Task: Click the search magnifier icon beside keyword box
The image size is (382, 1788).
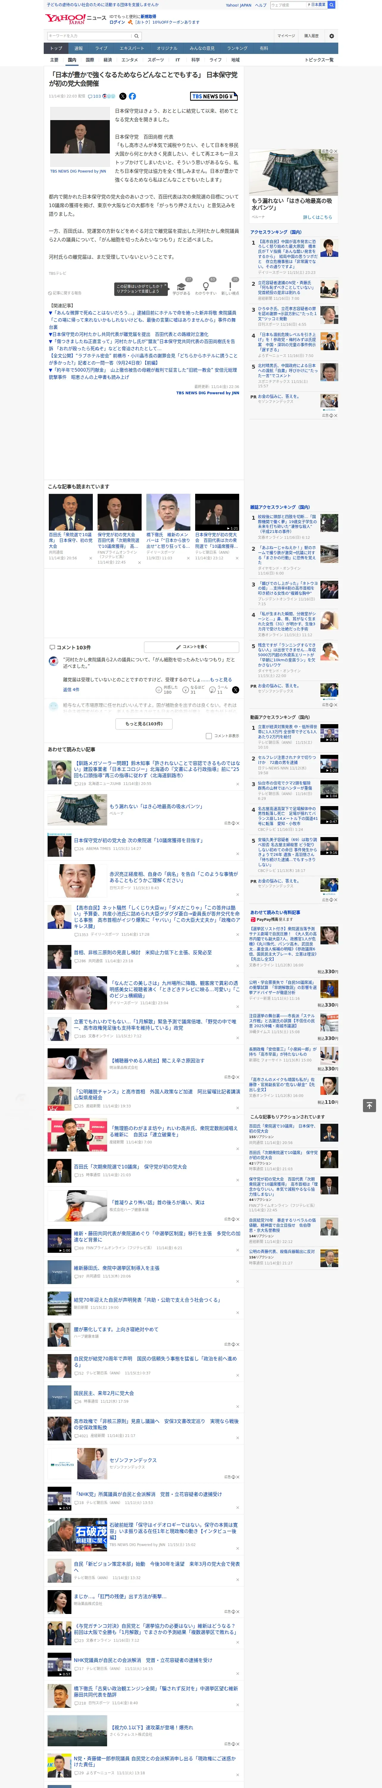Action: pyautogui.click(x=137, y=35)
